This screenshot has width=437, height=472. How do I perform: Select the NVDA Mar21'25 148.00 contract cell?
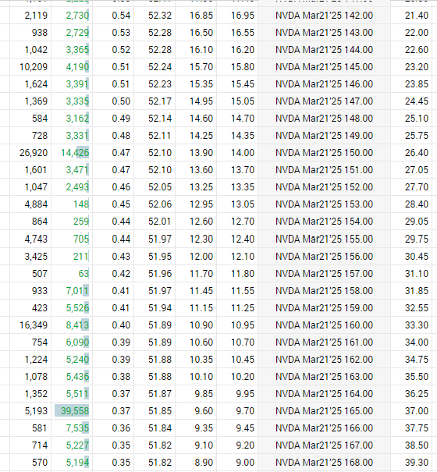click(324, 119)
